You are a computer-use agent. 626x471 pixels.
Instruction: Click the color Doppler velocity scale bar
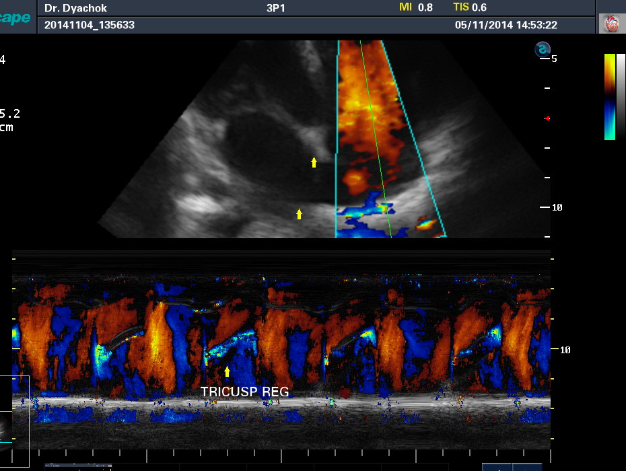coord(610,97)
